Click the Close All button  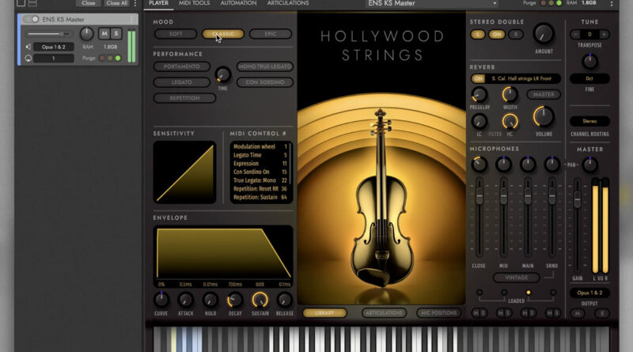pyautogui.click(x=117, y=3)
